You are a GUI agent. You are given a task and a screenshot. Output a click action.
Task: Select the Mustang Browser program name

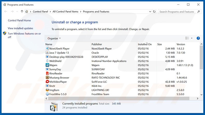59,77
